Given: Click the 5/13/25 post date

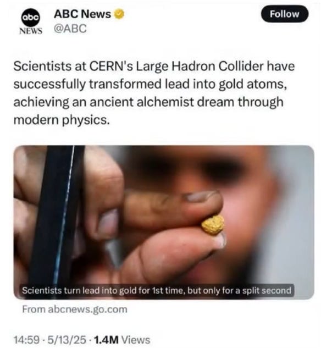Looking at the screenshot, I should 67,340.
